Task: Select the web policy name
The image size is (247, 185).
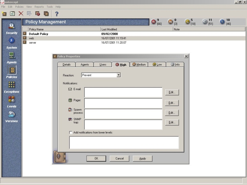Action: click(x=31, y=38)
